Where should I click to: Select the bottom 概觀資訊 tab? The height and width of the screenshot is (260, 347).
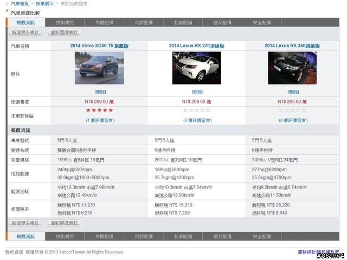click(25, 237)
